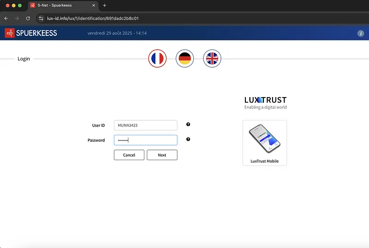Select the LuxTrust Mobile login option
369x248 pixels.
coord(264,143)
